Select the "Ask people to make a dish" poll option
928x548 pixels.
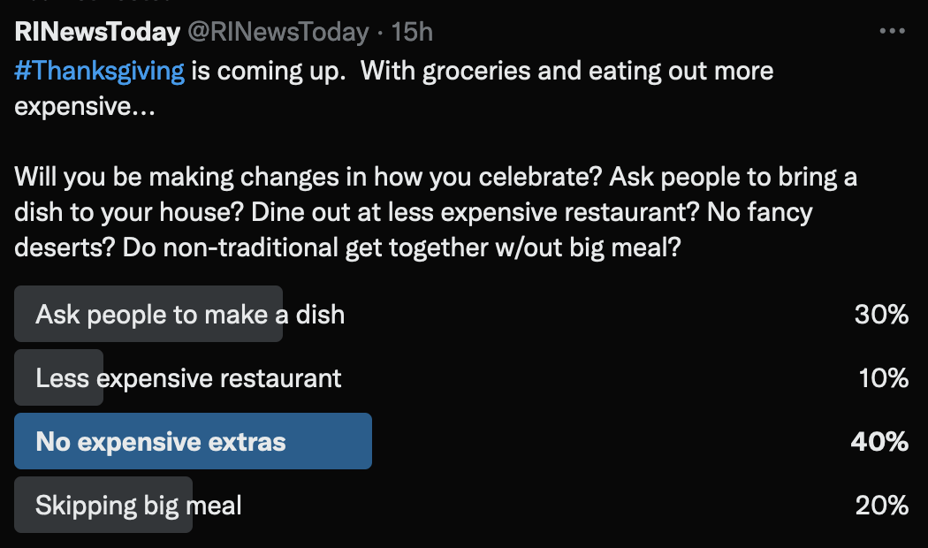pos(190,315)
